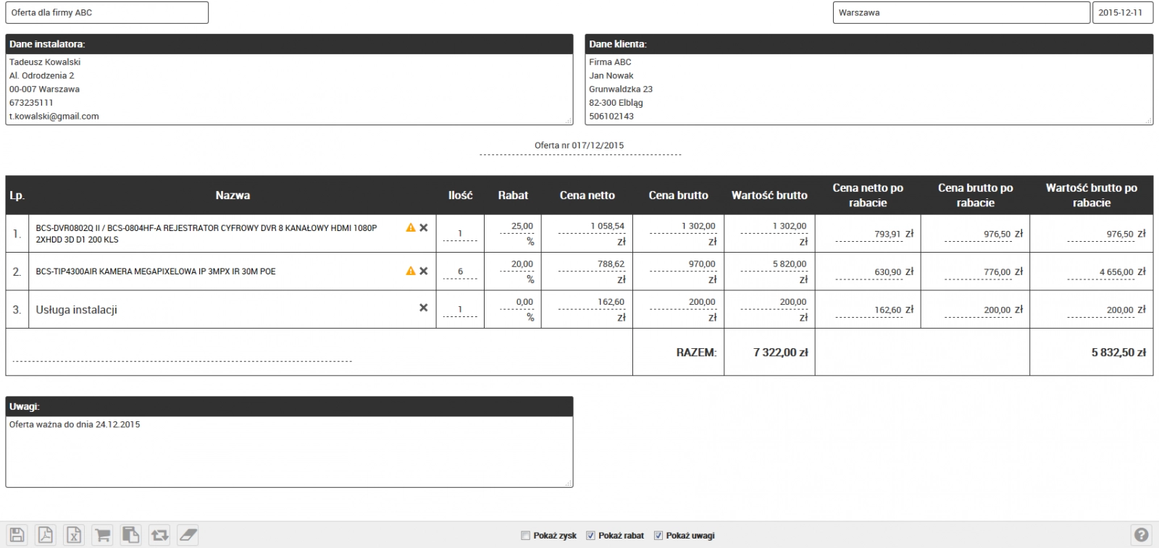
Task: Click into the Dane klienta text area
Action: point(869,89)
